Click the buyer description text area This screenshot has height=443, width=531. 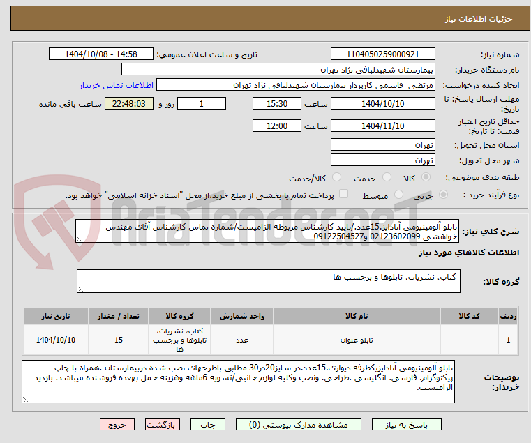[240, 382]
